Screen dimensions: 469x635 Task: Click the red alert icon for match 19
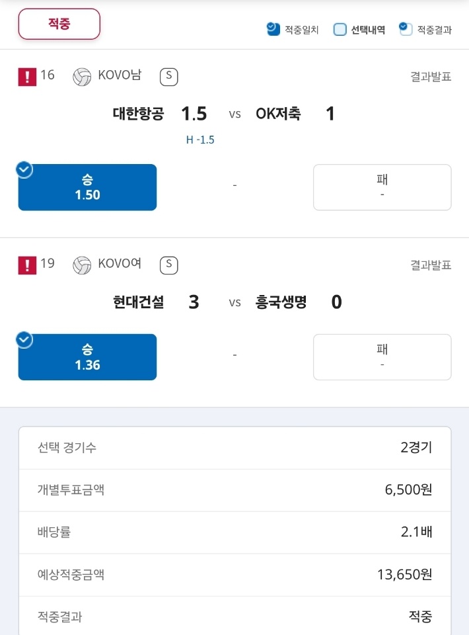(x=27, y=265)
